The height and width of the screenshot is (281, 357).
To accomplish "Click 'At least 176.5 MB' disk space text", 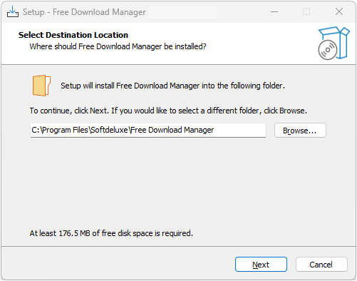I will click(111, 233).
